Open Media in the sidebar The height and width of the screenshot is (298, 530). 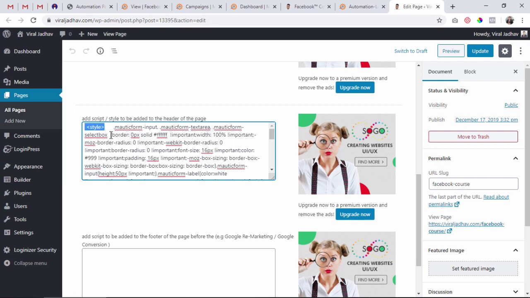pos(21,82)
